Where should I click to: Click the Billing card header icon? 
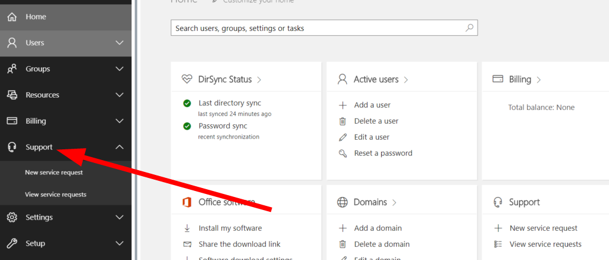click(x=498, y=79)
